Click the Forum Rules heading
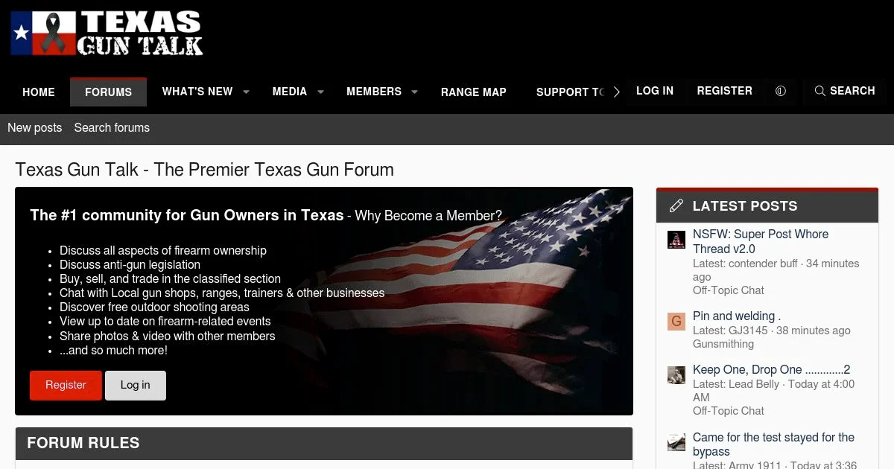894x469 pixels. coord(83,443)
